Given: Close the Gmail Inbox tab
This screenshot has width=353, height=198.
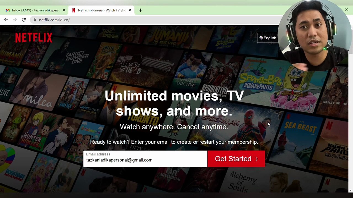Looking at the screenshot, I should pos(64,10).
